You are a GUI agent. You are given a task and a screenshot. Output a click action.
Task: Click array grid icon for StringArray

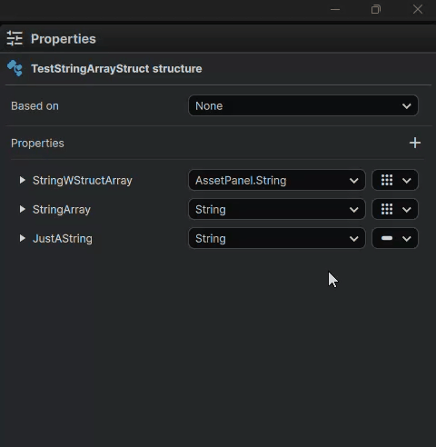pos(387,209)
